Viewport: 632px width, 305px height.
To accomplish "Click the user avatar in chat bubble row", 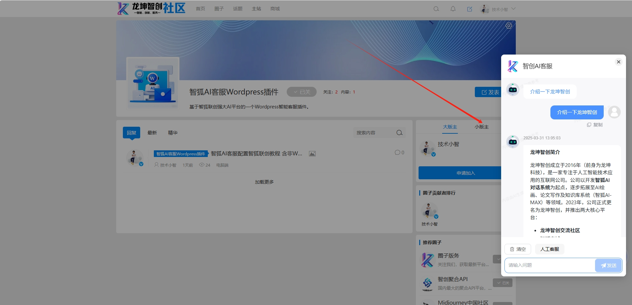I will (x=614, y=112).
